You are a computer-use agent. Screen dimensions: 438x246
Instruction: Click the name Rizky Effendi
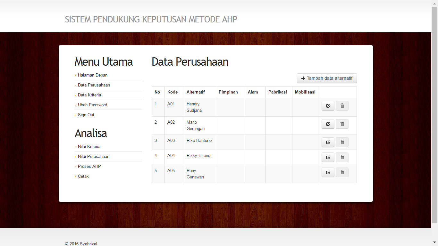(x=199, y=156)
